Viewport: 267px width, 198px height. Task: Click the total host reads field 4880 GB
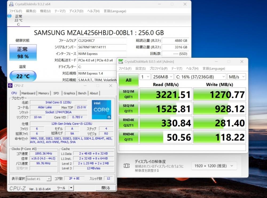(x=175, y=41)
